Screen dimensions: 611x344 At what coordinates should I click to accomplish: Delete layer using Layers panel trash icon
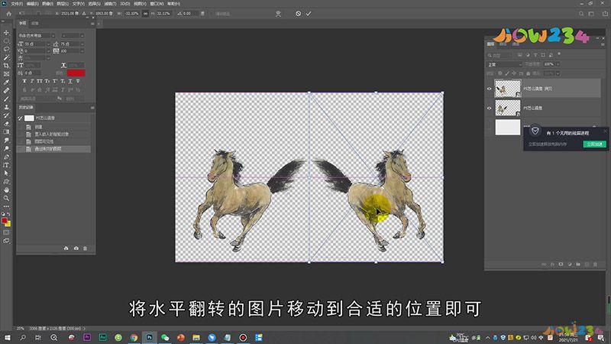tap(595, 264)
